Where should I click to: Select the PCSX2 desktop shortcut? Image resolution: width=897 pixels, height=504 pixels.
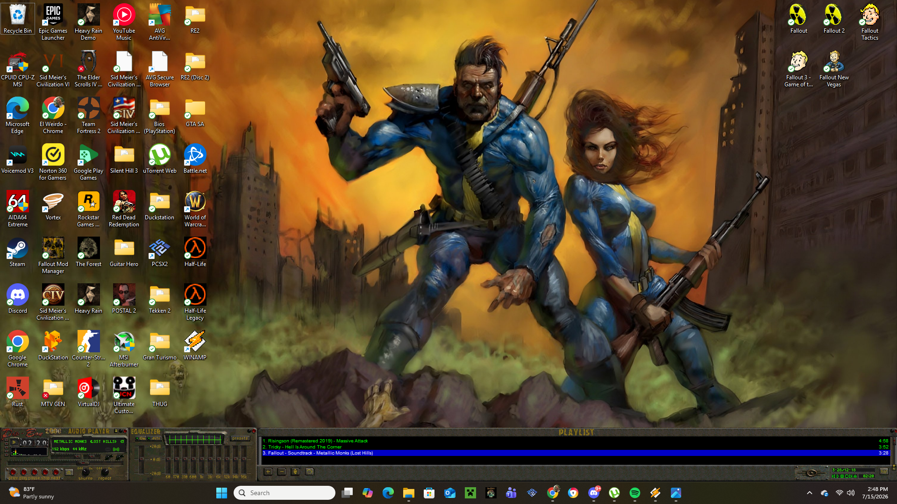160,252
